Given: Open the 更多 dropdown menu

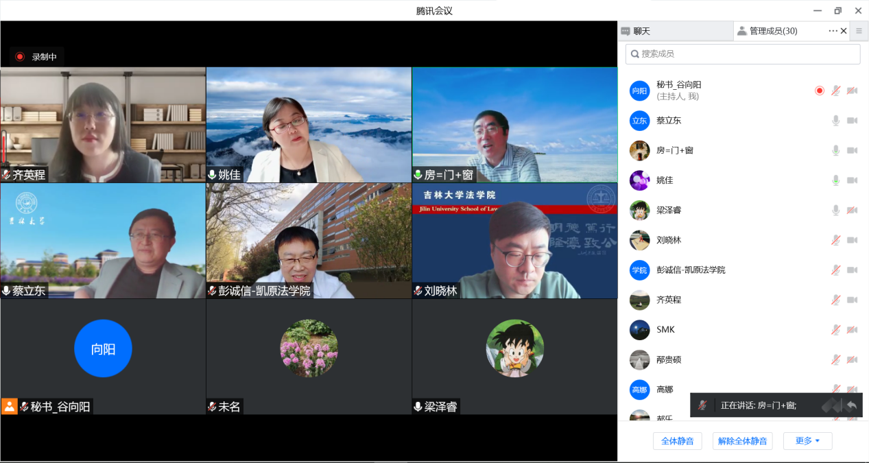Looking at the screenshot, I should click(807, 441).
